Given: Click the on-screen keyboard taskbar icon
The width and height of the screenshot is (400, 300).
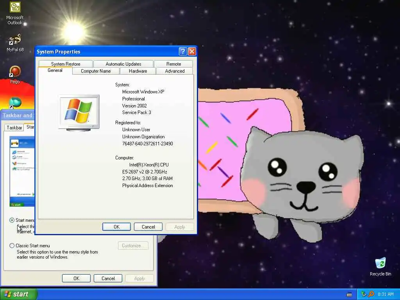Looking at the screenshot, I should click(349, 295).
